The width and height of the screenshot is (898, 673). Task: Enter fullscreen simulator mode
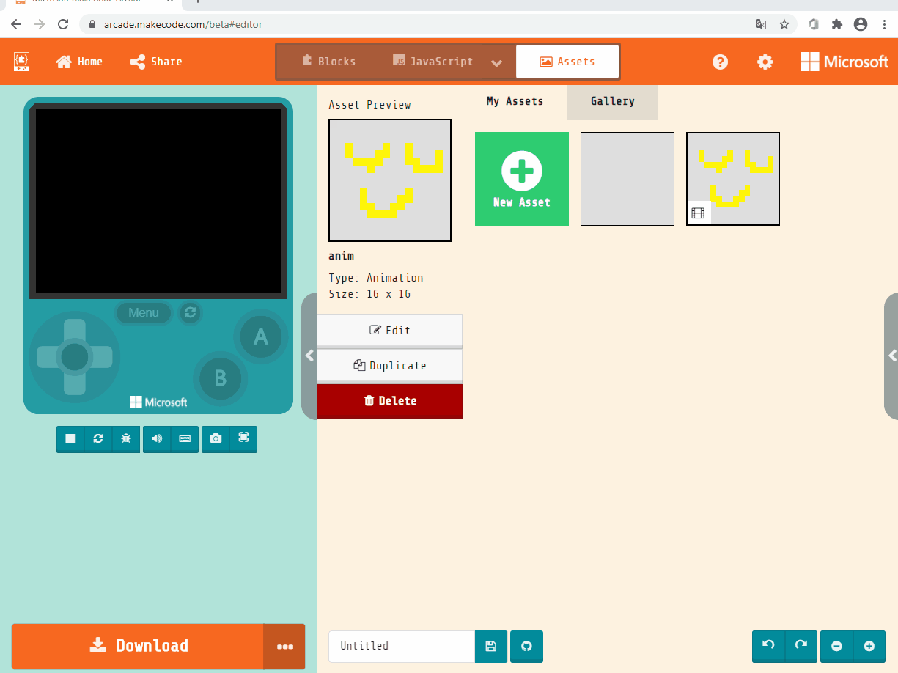(x=244, y=439)
